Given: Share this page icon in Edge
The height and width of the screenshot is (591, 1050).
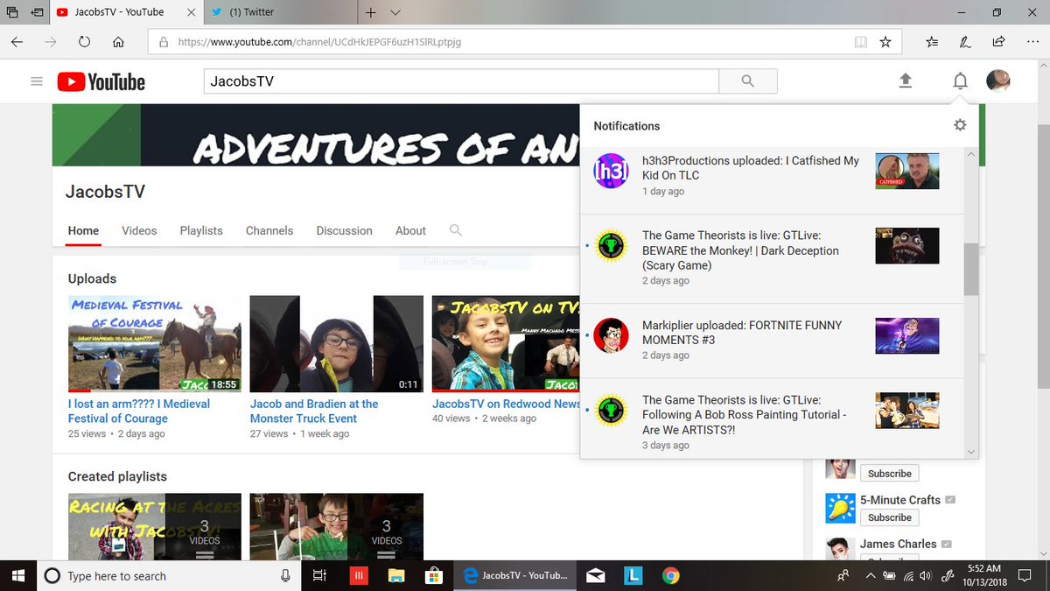Looking at the screenshot, I should coord(998,41).
